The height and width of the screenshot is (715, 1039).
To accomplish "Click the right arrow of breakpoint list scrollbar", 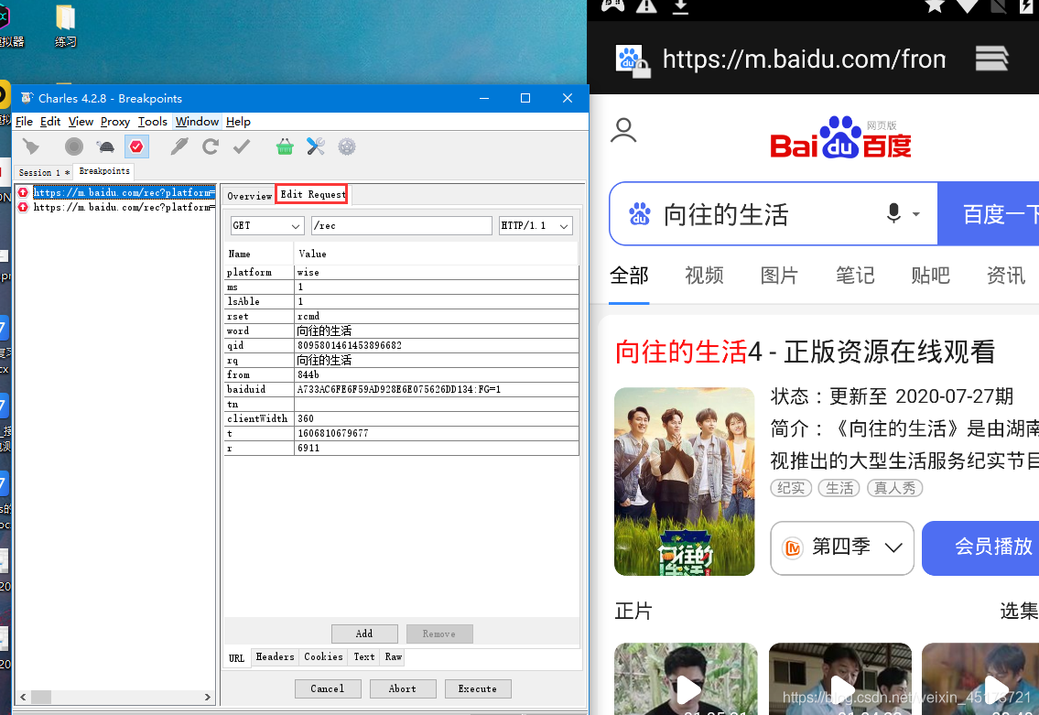I will [x=208, y=697].
